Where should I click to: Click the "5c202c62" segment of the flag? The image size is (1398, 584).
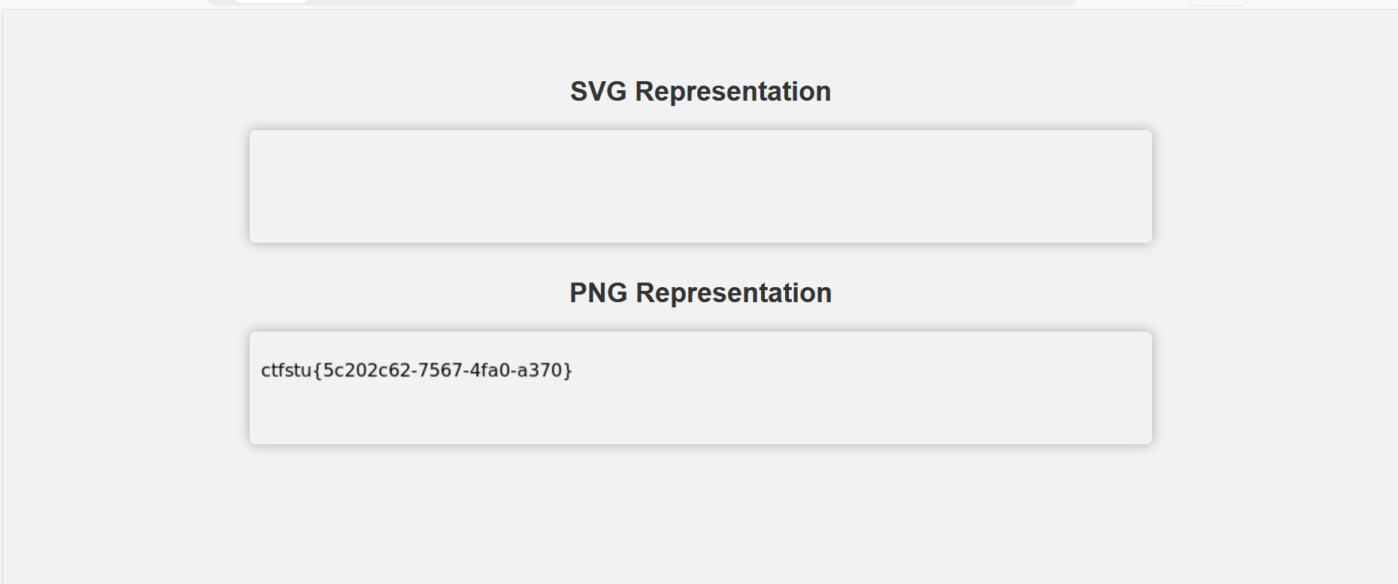(x=365, y=371)
